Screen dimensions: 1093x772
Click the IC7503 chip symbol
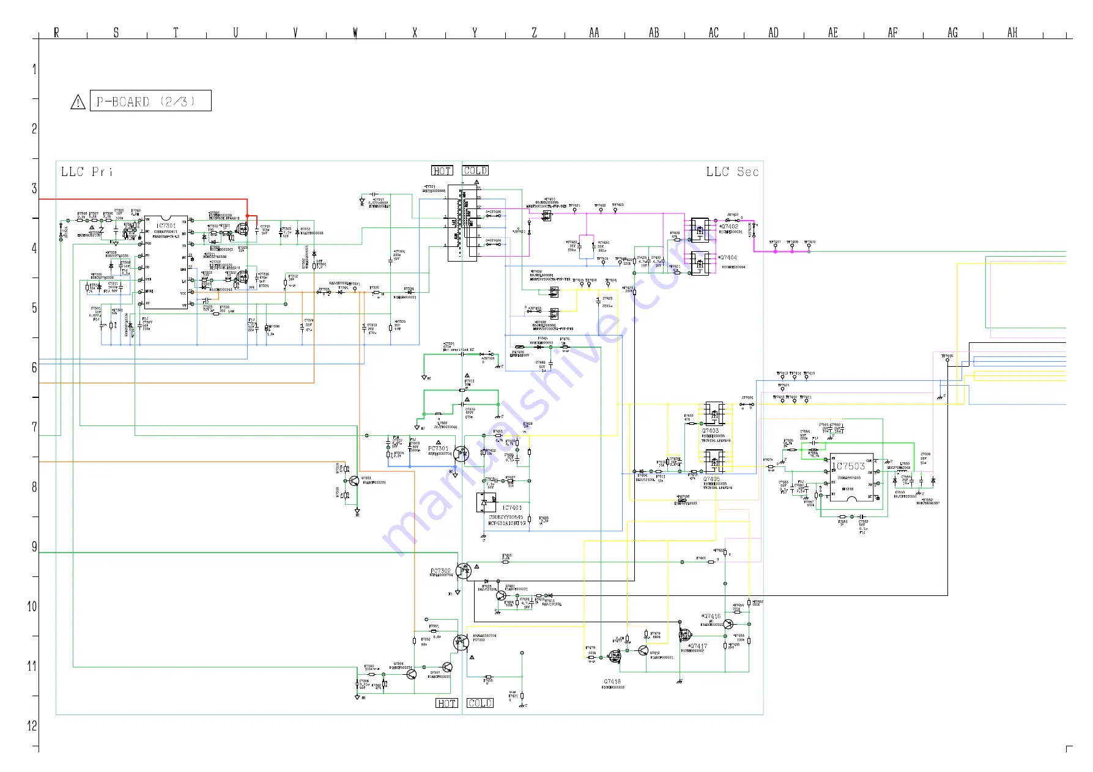click(851, 477)
